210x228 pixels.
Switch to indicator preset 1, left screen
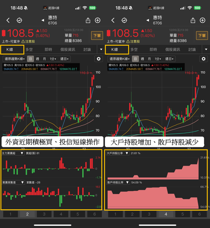(x=10, y=214)
